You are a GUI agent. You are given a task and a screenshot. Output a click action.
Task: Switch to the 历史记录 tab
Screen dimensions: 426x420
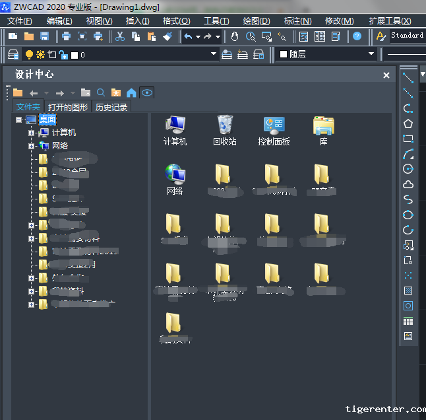(111, 107)
